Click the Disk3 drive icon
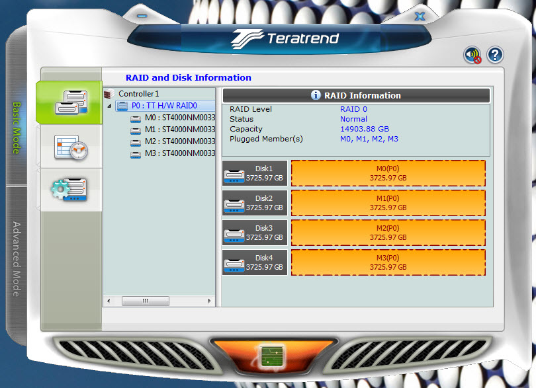 [234, 236]
